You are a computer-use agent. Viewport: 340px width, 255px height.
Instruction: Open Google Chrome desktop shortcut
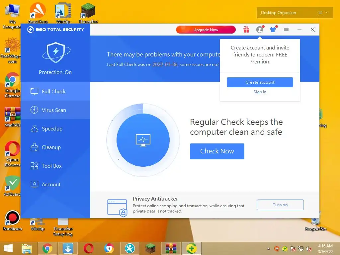[12, 85]
